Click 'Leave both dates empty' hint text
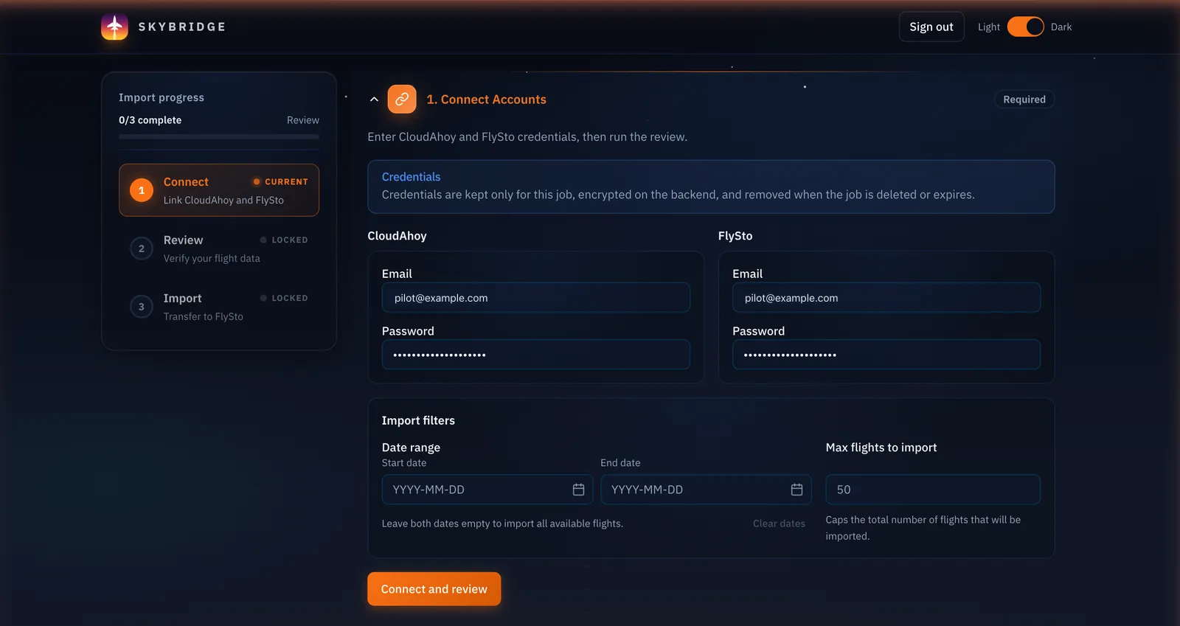The height and width of the screenshot is (626, 1180). click(x=502, y=524)
